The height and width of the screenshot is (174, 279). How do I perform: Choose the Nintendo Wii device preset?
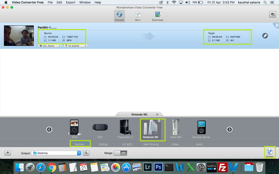[x=151, y=129]
